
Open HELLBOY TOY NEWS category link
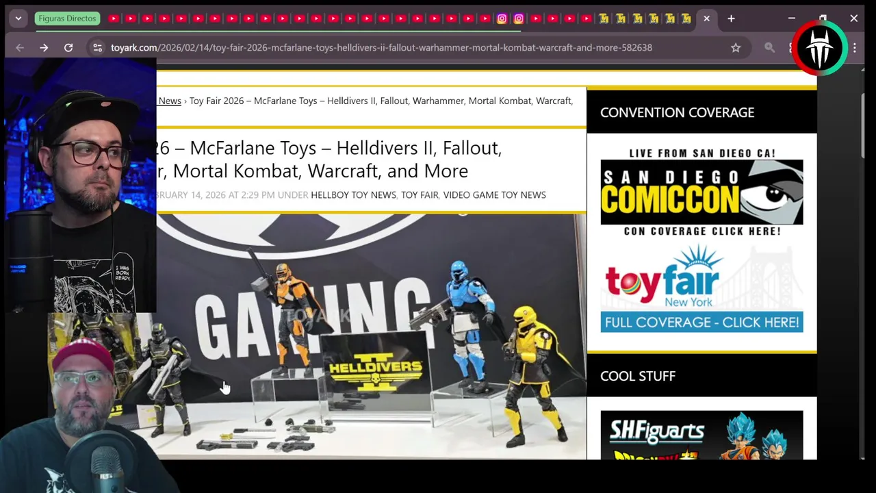pos(353,194)
